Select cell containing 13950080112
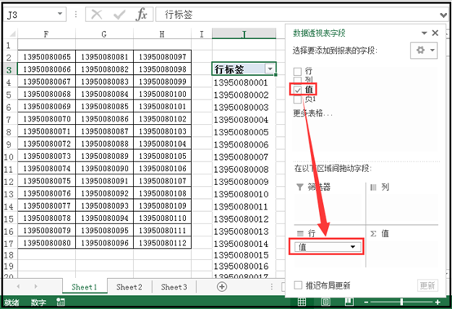Viewport: 452px width, 309px height. coord(162,243)
